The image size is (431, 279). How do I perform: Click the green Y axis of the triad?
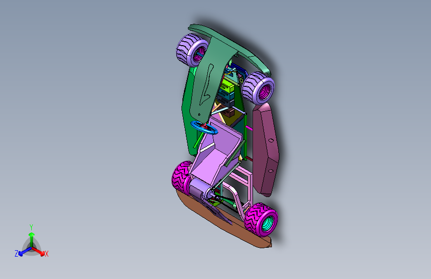pyautogui.click(x=32, y=239)
